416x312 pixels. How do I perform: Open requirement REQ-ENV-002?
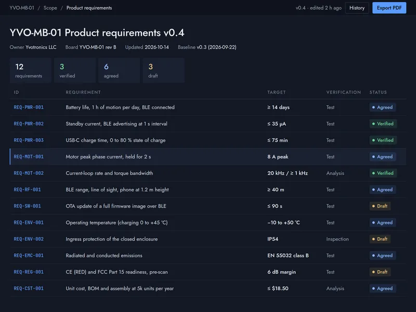(x=29, y=239)
